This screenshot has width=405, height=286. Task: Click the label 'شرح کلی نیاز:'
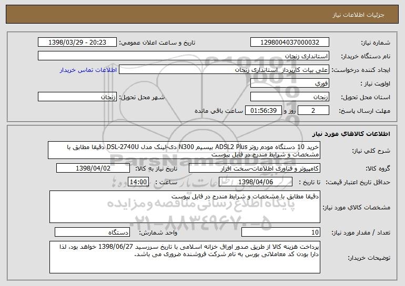point(371,151)
